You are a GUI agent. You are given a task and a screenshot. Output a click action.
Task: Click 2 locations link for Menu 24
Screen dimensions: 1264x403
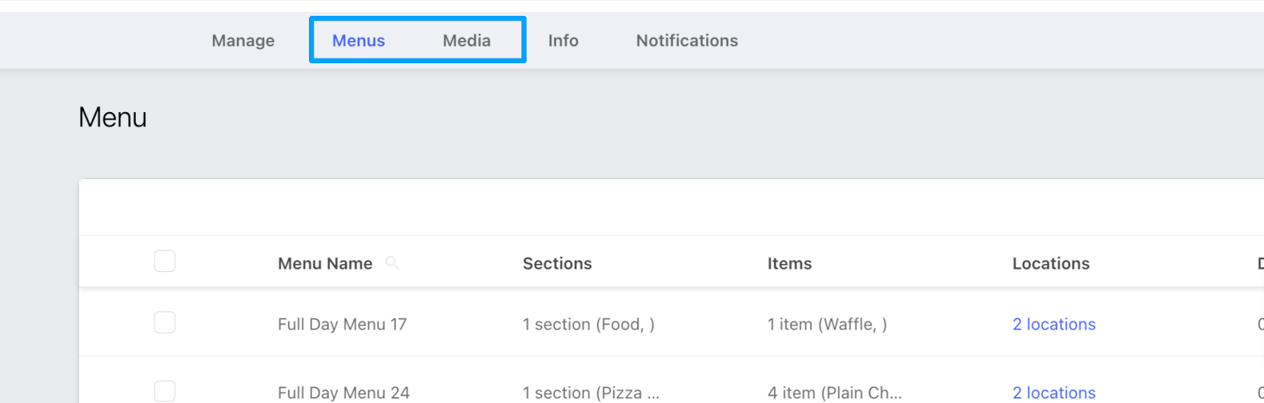[x=1054, y=393]
